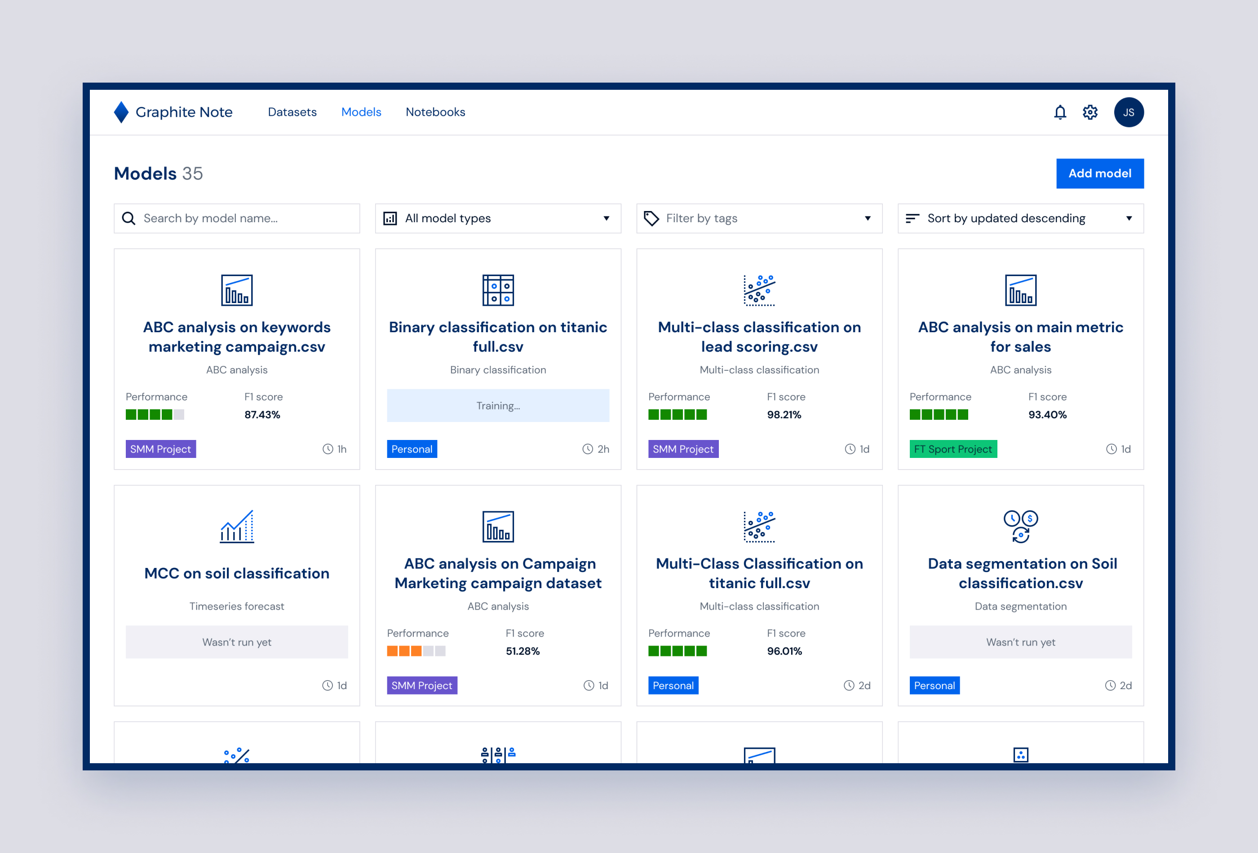Open Multi-class classification on lead scoring.csv
This screenshot has height=853, width=1258.
coord(759,337)
